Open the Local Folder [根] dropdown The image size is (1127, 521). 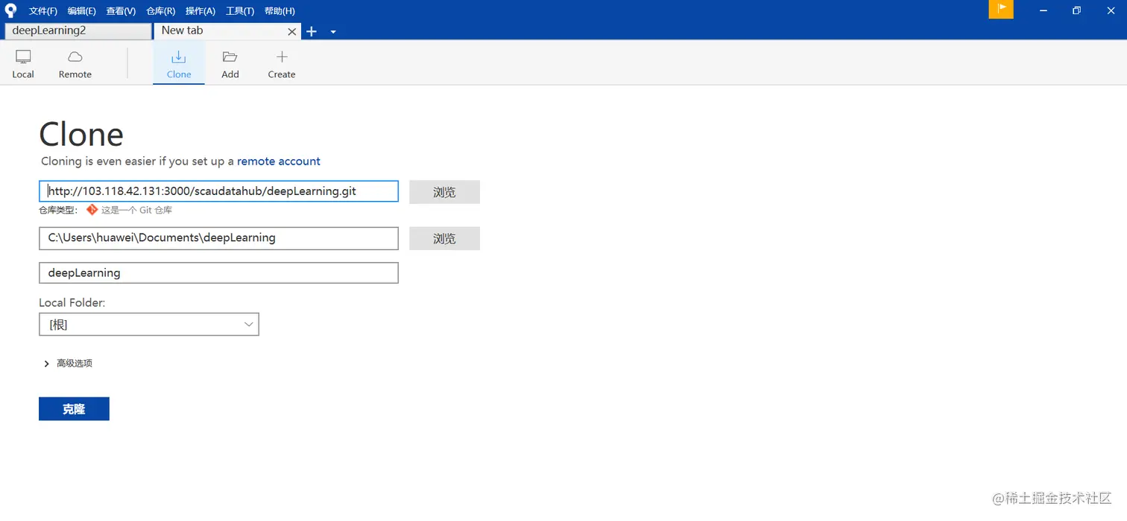pyautogui.click(x=149, y=325)
